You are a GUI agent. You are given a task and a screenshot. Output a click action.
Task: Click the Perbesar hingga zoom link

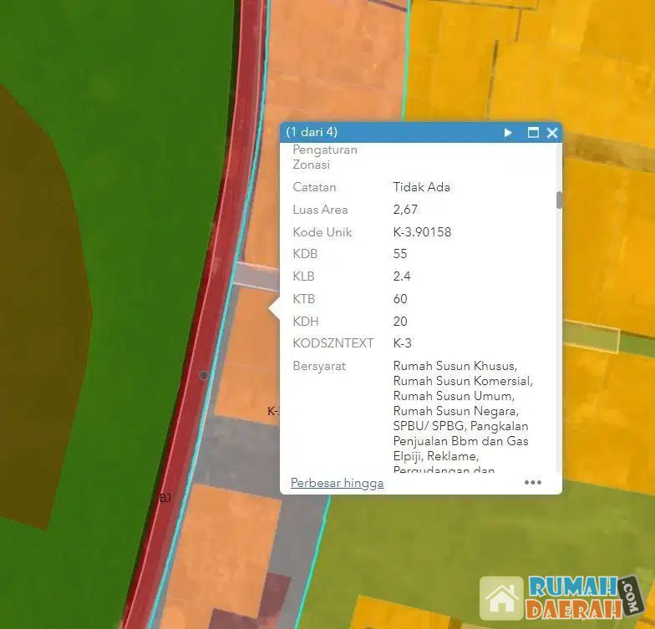coord(337,483)
